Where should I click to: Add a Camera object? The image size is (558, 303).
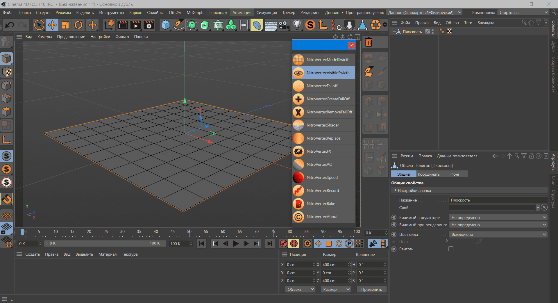click(284, 25)
